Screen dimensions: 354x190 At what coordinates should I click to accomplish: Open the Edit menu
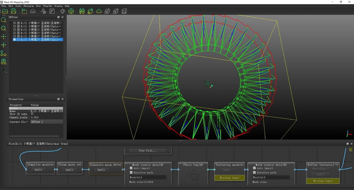click(11, 6)
